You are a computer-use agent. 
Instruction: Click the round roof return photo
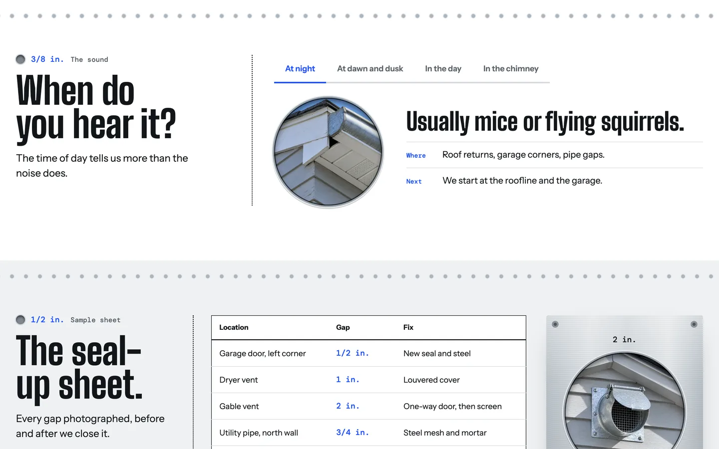328,152
